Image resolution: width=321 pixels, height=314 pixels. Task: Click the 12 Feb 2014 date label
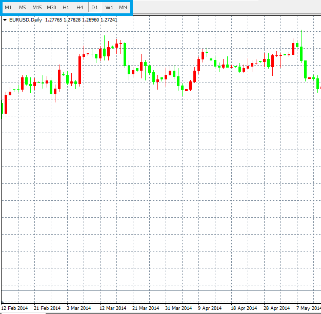click(x=14, y=308)
